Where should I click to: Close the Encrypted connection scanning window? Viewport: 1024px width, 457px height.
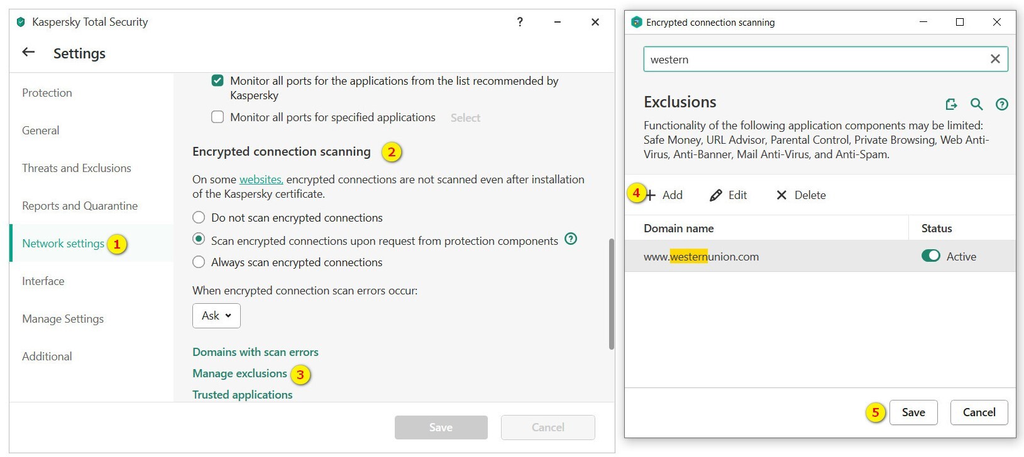click(x=997, y=22)
